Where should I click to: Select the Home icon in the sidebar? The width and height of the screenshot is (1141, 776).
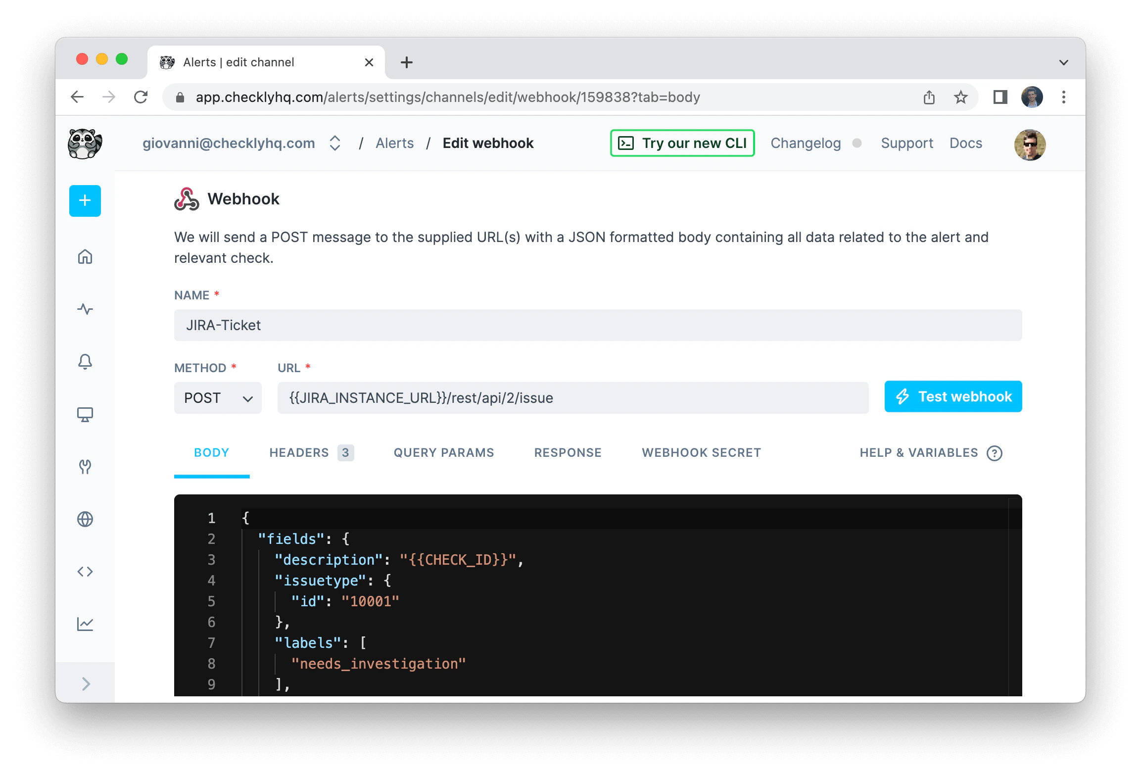pos(85,257)
